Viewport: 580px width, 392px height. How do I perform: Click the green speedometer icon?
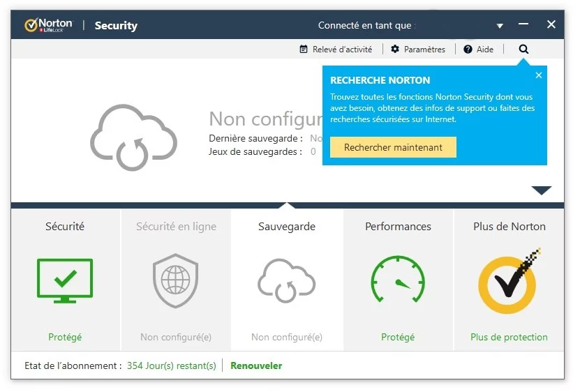(398, 279)
